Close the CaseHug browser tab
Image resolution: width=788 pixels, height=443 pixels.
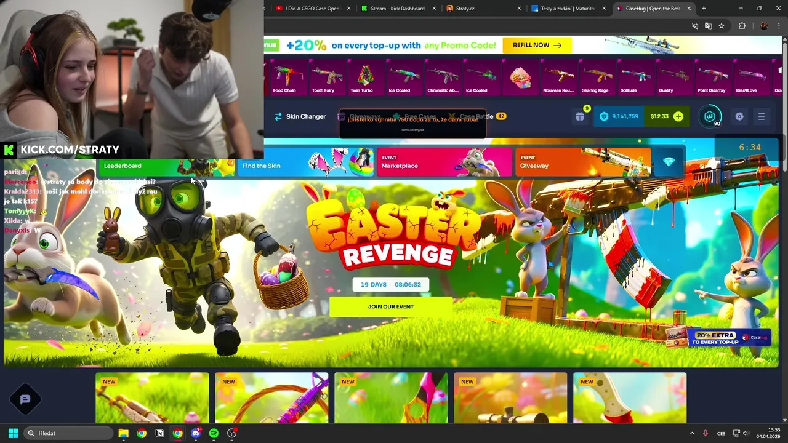point(689,9)
